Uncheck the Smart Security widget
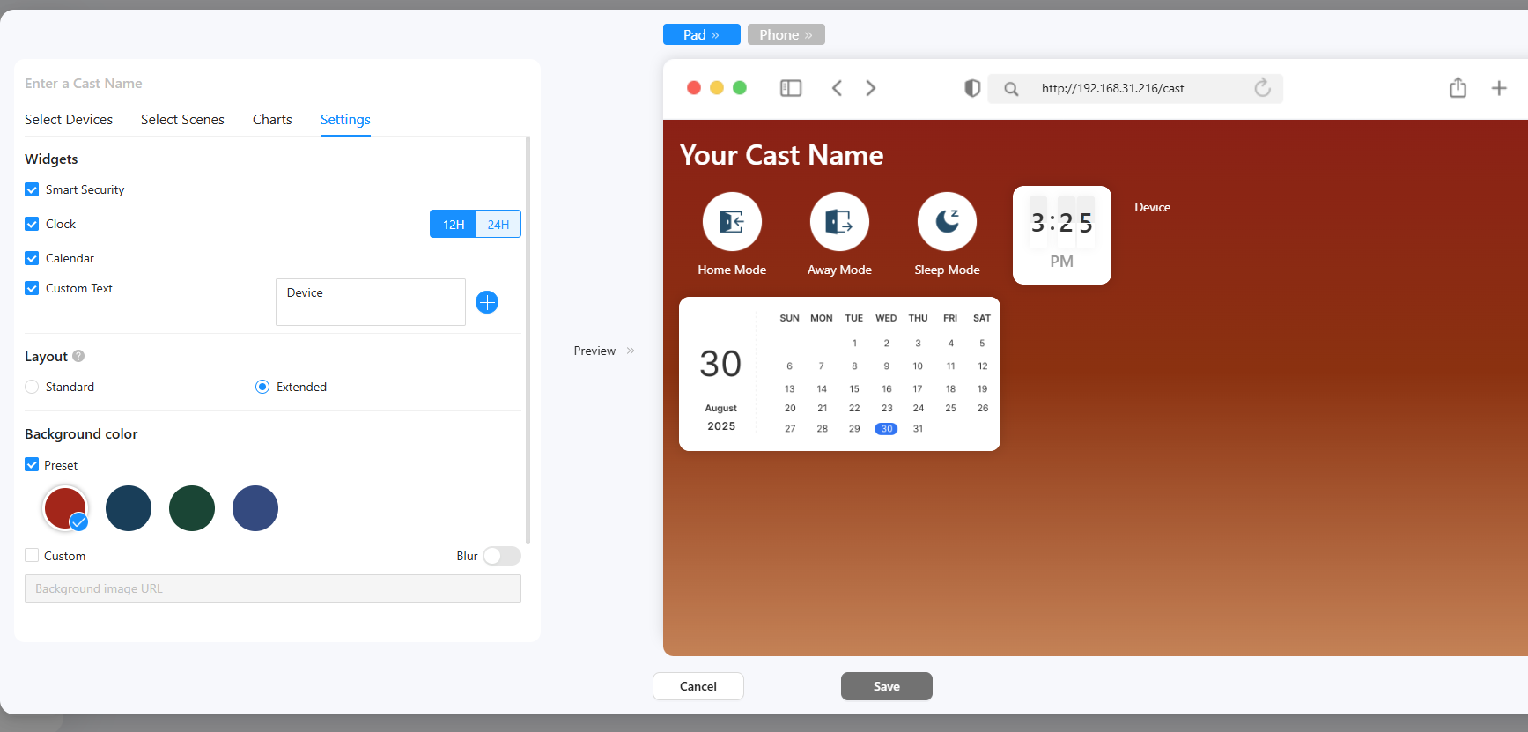 pos(32,189)
